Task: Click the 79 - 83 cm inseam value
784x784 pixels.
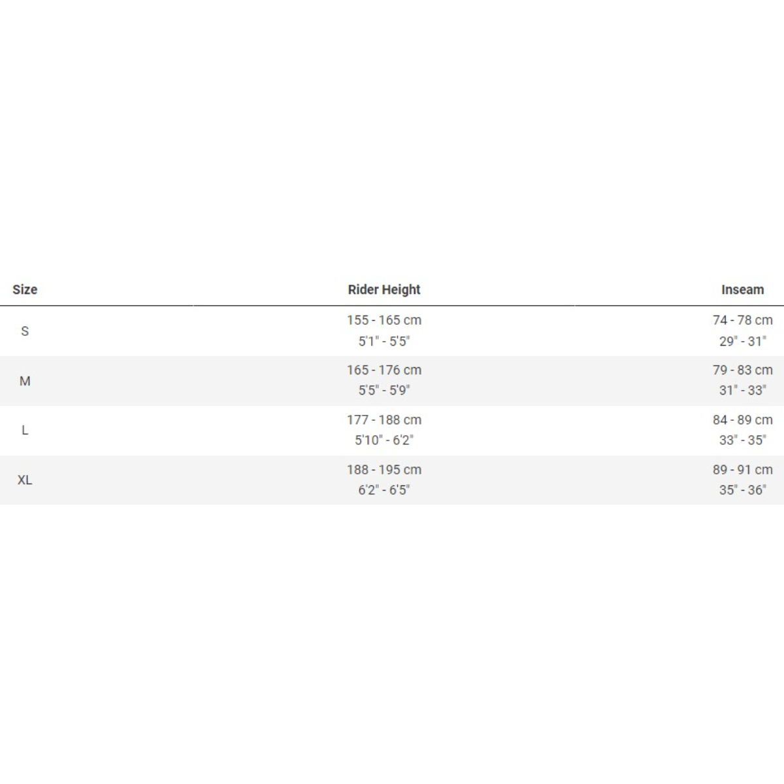Action: (742, 370)
